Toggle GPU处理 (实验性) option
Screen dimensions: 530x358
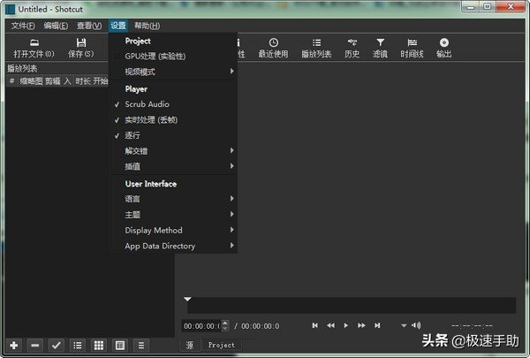pyautogui.click(x=174, y=57)
